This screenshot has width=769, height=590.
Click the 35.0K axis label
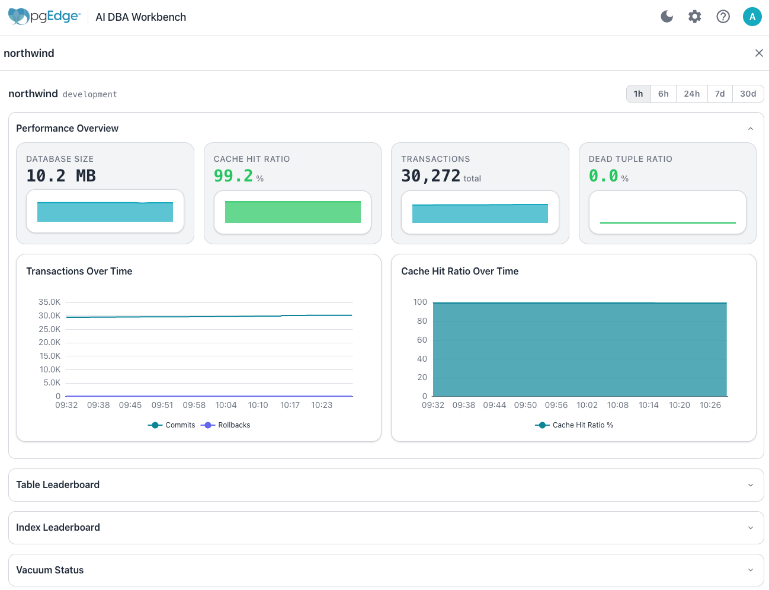pyautogui.click(x=50, y=302)
